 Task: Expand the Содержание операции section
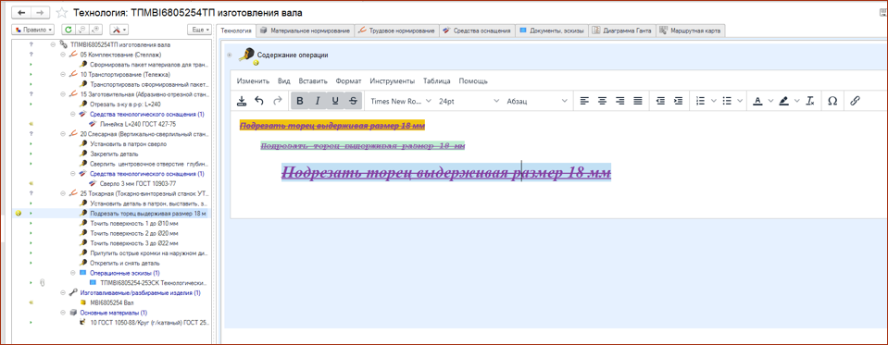[x=230, y=55]
